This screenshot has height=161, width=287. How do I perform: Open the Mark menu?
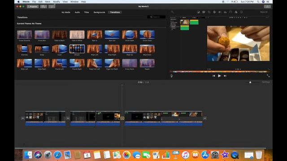48,2
